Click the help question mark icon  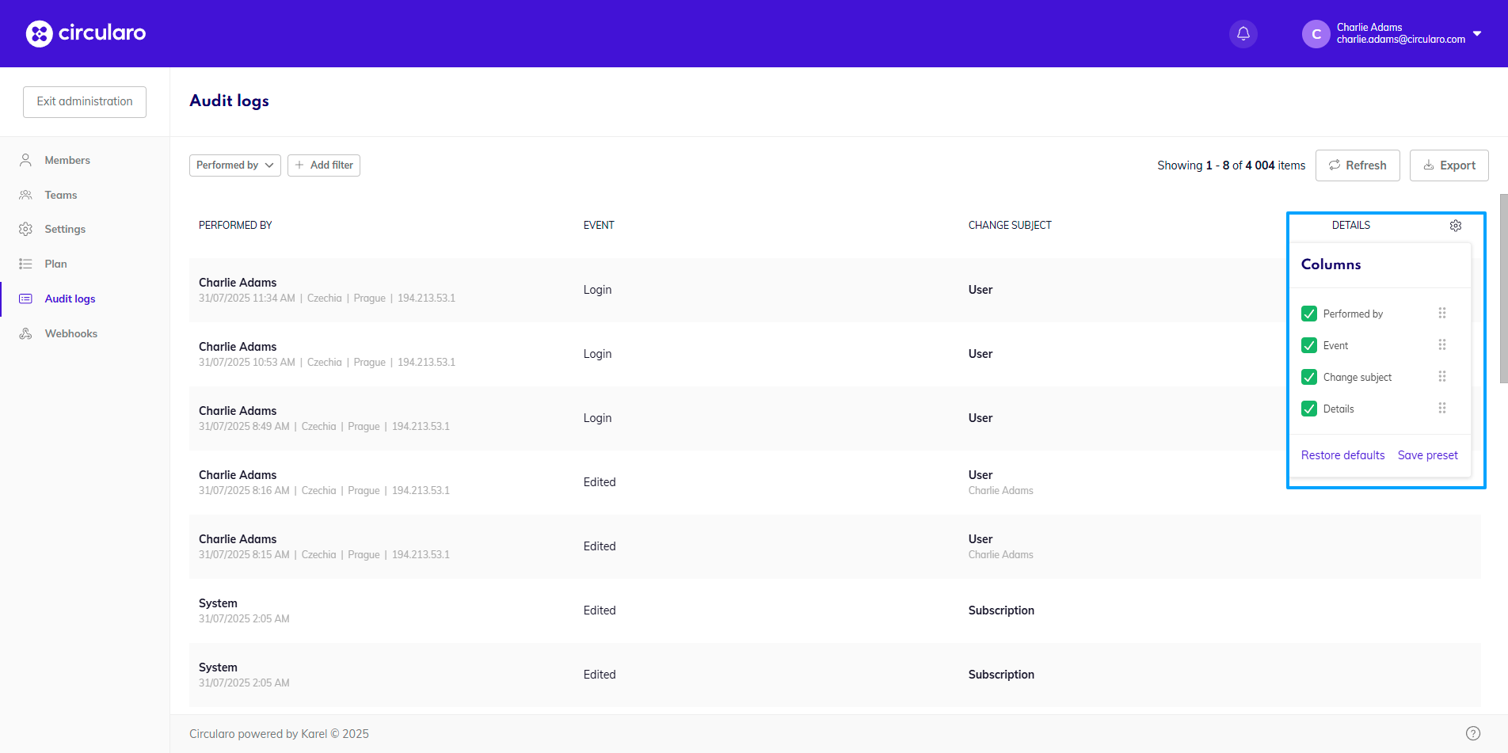[1472, 733]
